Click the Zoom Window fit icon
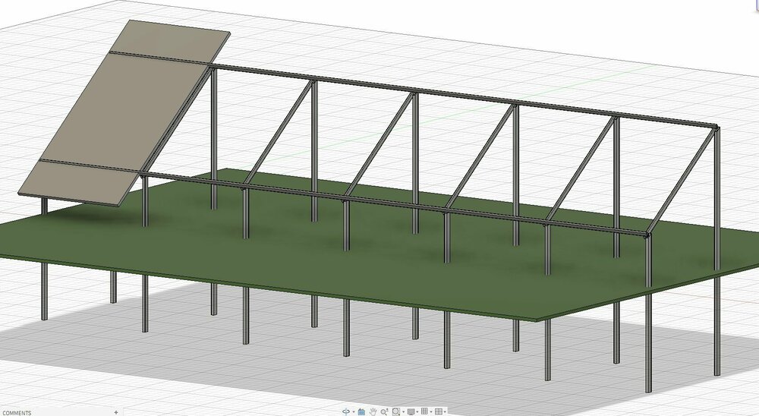This screenshot has width=759, height=416. tap(396, 411)
